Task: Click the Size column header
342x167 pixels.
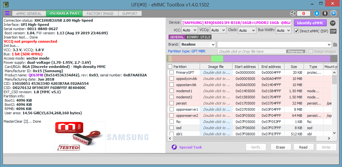Action: coord(294,67)
